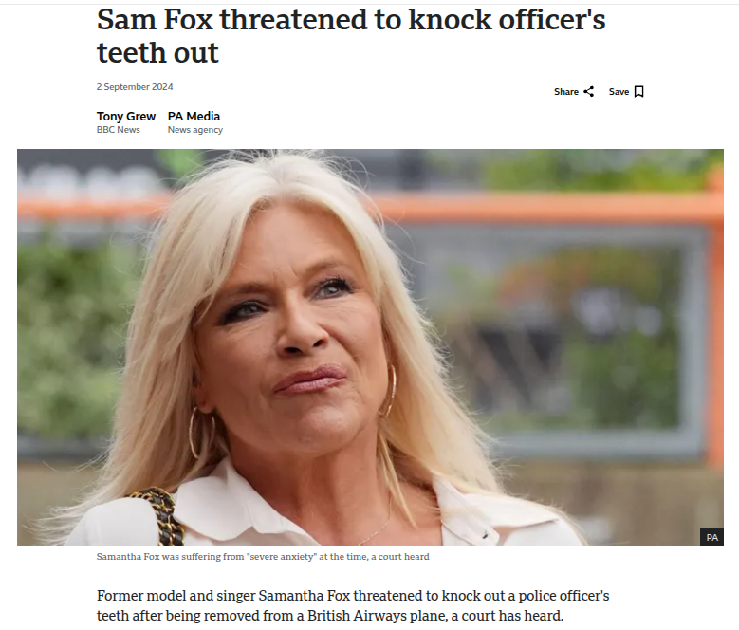Click the BBC News byline subtitle

pos(119,130)
